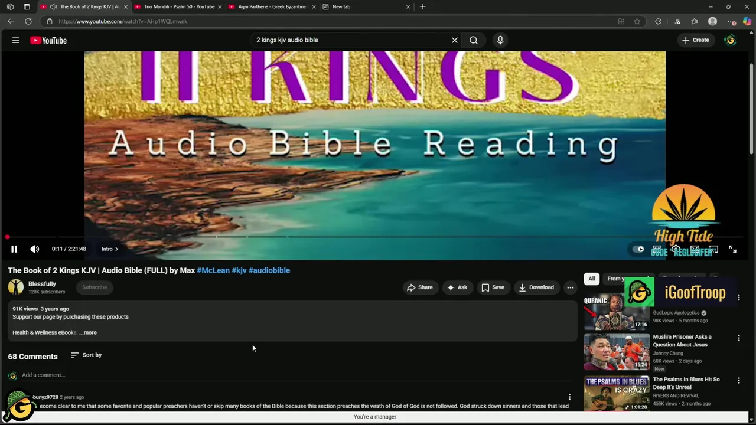Open the #kjv hashtag
Viewport: 756px width, 425px height.
(x=239, y=270)
